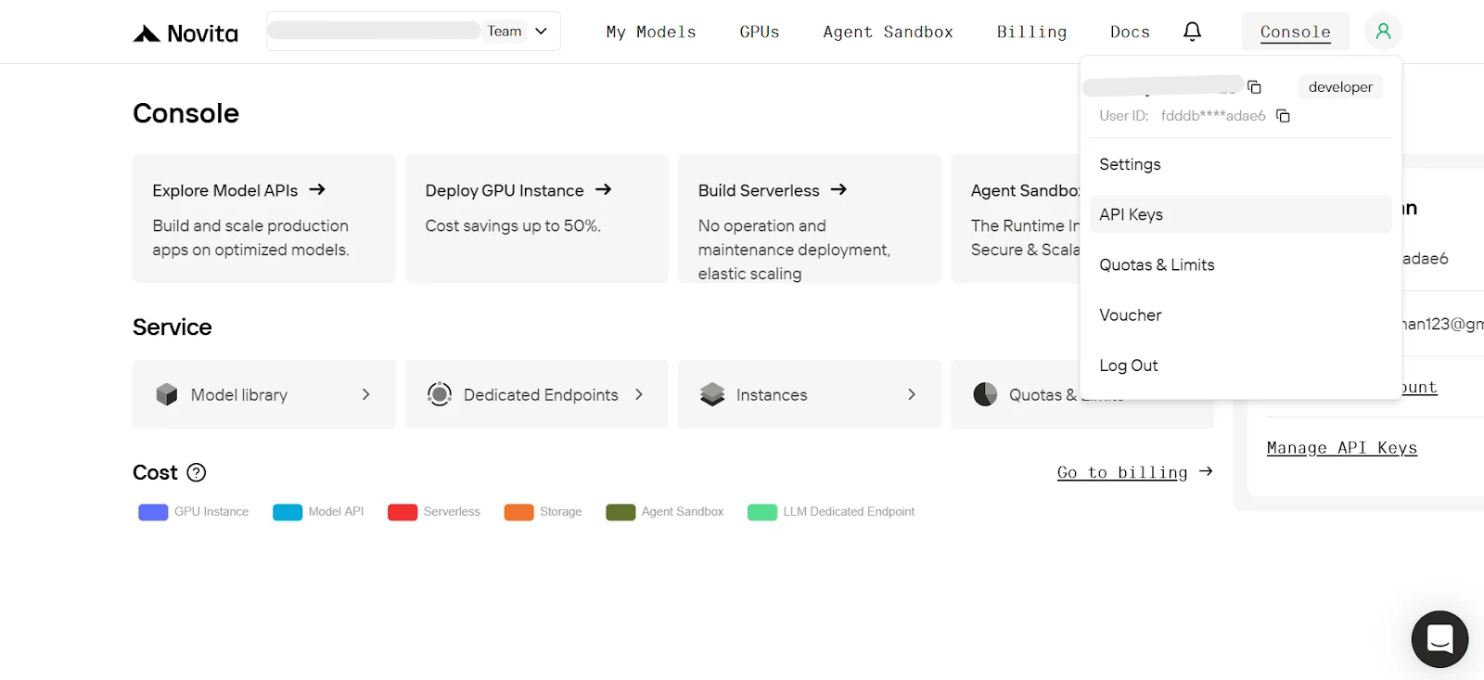Open Model library chevron
This screenshot has height=680, width=1484.
365,394
